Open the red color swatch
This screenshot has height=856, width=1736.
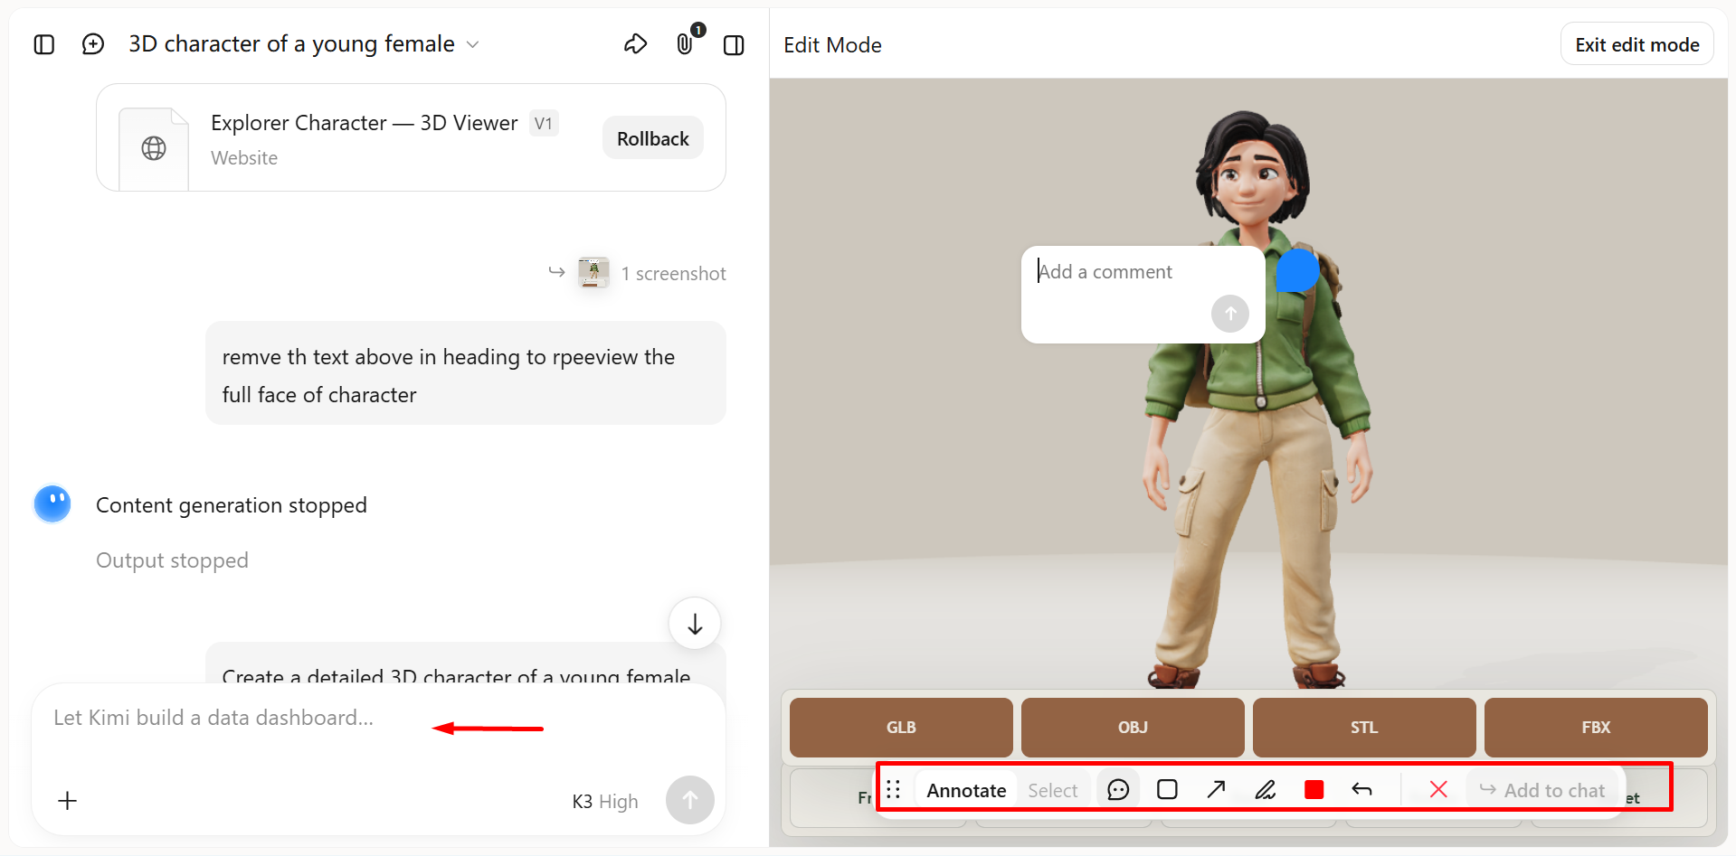pyautogui.click(x=1314, y=790)
